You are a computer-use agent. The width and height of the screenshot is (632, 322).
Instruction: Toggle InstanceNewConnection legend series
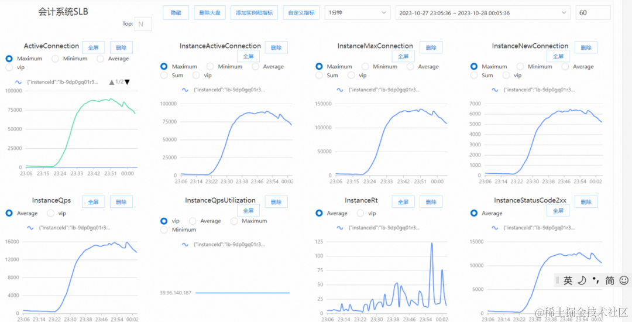tap(533, 90)
